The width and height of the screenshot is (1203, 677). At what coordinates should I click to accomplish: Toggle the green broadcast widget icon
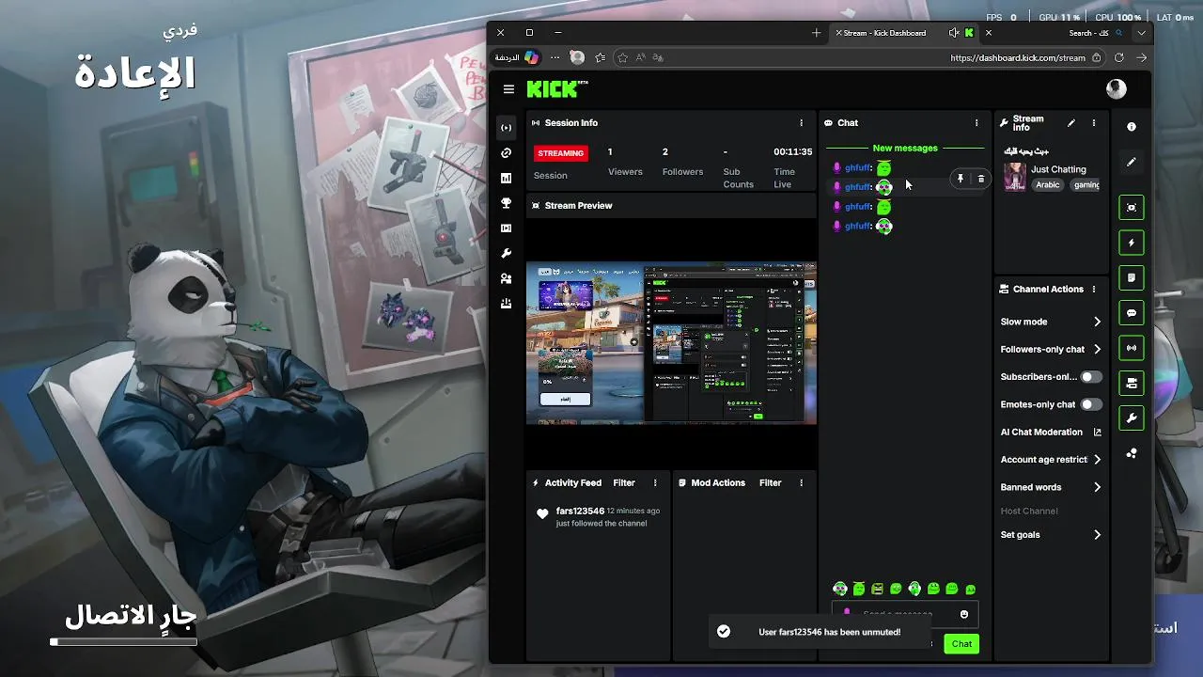[1132, 348]
